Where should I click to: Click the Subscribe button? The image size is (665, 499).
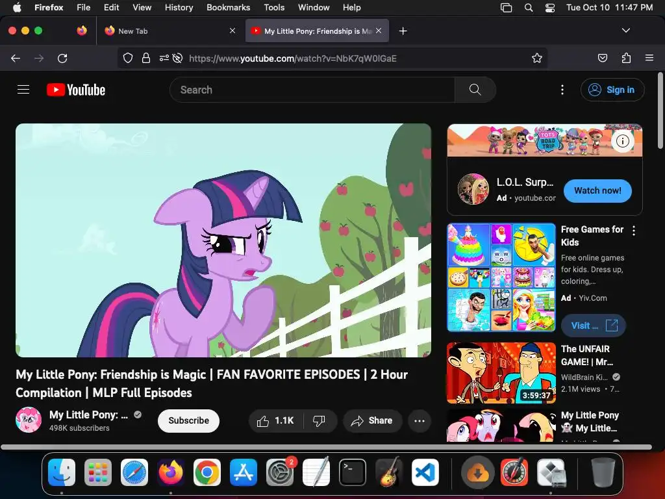tap(188, 420)
